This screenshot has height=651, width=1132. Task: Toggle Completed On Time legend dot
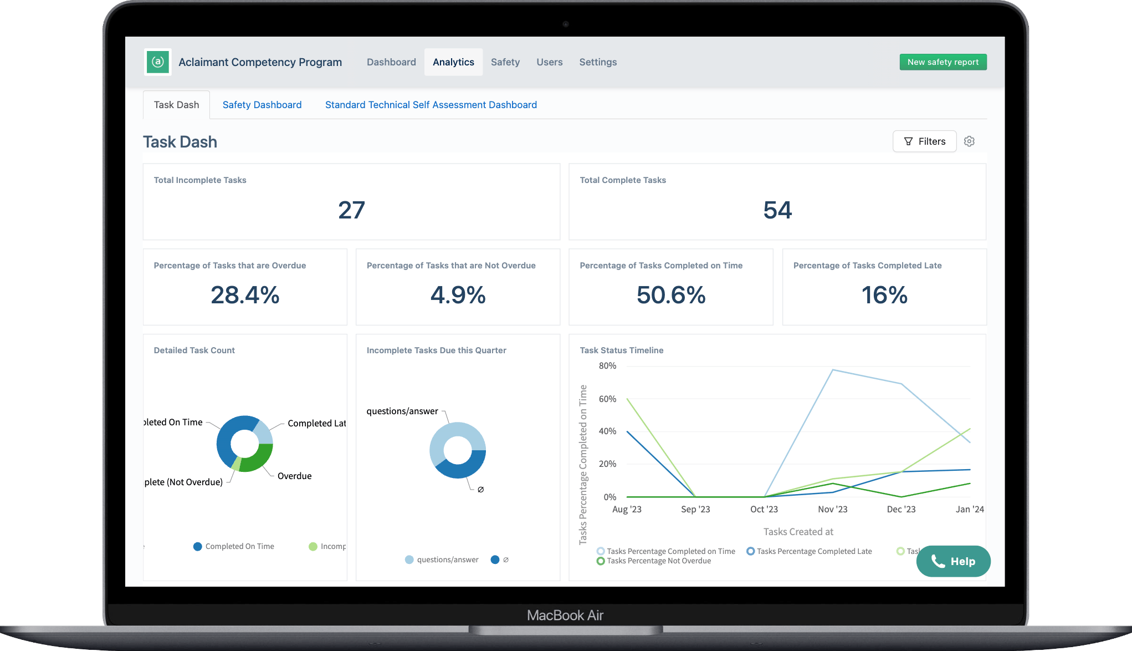(x=198, y=546)
